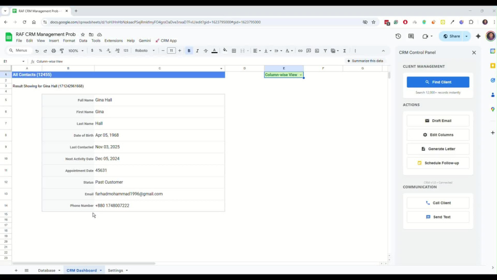The width and height of the screenshot is (497, 280).
Task: Open the fill color picker
Action: [x=225, y=51]
